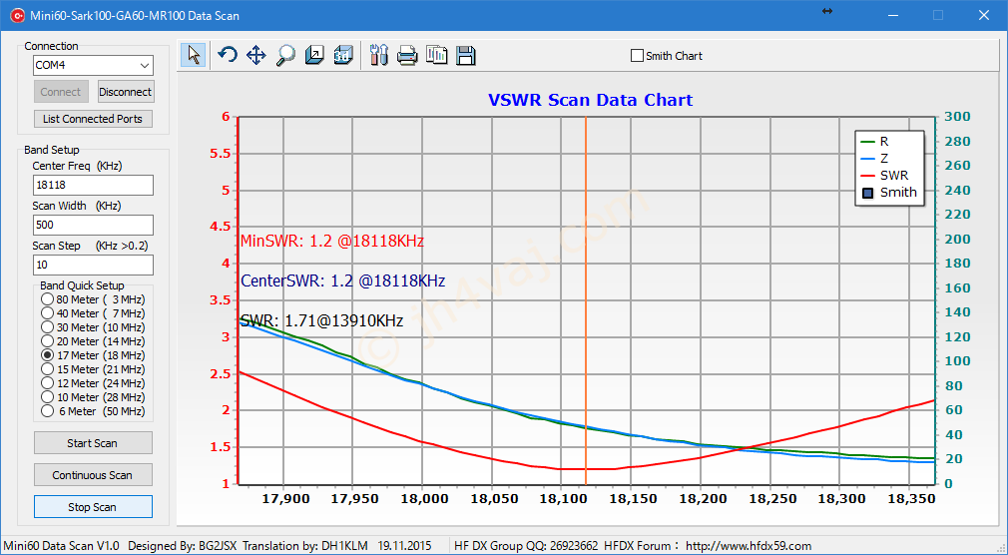Click the chart depth tool icon

coord(314,55)
